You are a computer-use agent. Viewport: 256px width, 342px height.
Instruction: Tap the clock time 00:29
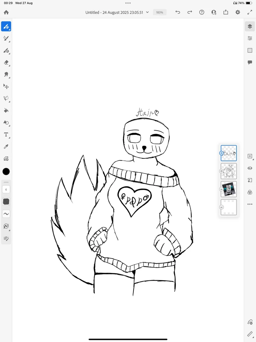(8, 3)
